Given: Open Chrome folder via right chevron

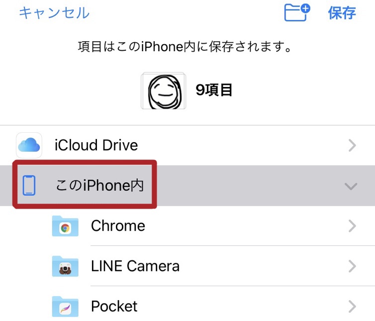Looking at the screenshot, I should tap(352, 226).
